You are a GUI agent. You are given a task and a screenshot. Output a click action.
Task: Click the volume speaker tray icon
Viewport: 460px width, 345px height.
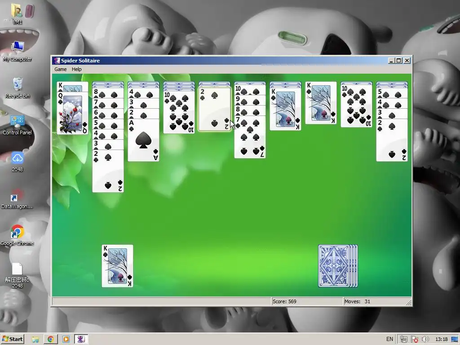(x=425, y=340)
